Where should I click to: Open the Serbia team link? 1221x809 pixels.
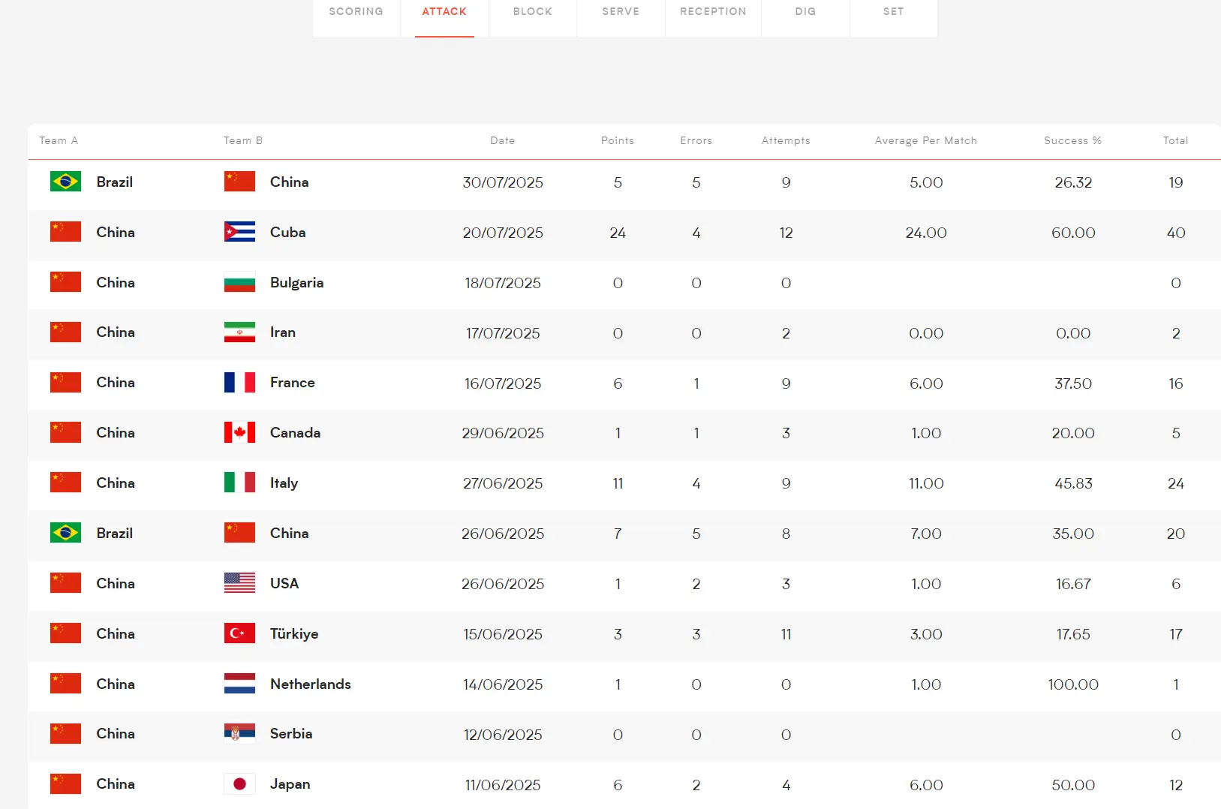click(x=291, y=734)
